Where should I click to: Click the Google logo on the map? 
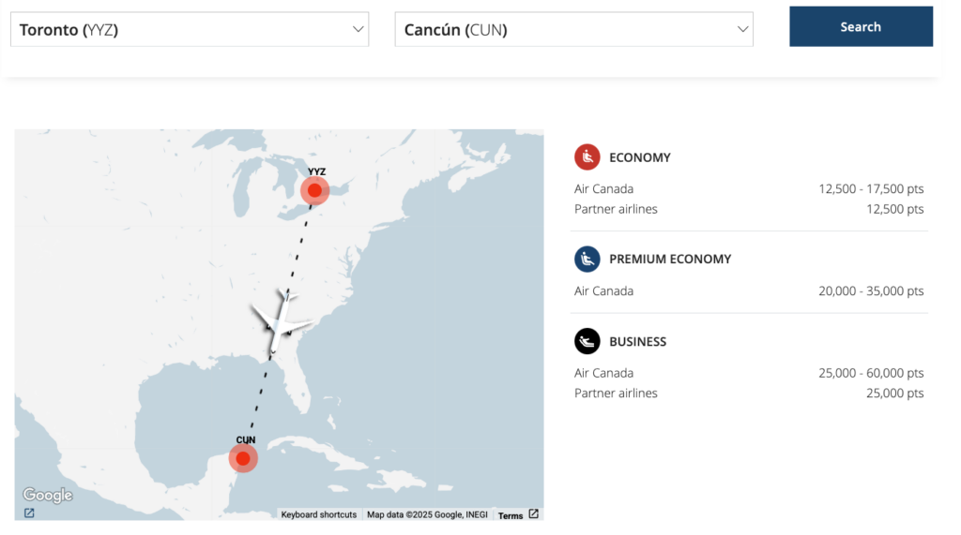click(47, 495)
